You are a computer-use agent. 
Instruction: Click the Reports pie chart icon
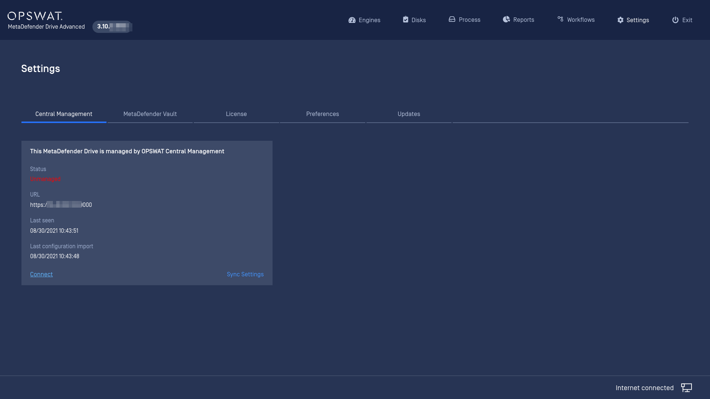506,19
